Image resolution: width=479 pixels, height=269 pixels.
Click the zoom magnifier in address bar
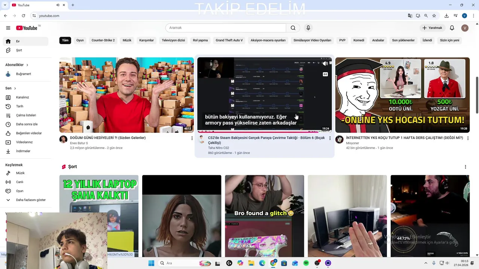point(426,16)
